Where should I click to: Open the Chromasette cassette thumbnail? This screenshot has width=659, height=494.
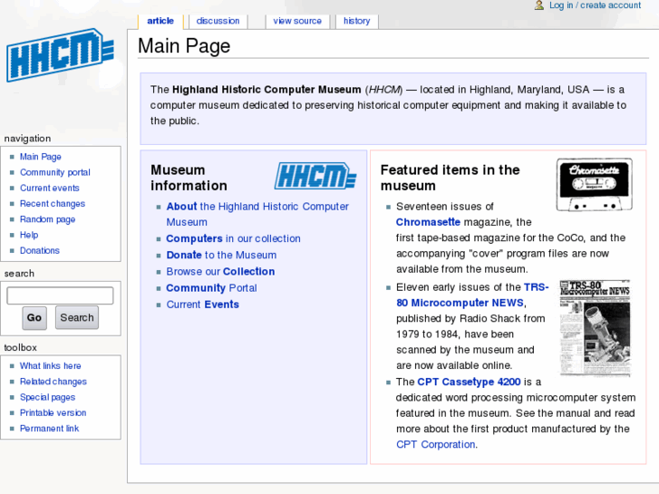point(595,185)
